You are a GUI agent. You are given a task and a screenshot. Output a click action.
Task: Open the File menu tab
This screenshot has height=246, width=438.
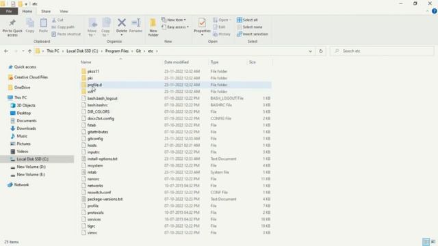(9, 12)
